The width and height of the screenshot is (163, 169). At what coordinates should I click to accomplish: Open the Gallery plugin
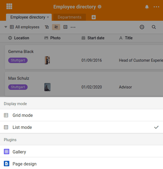point(81,152)
